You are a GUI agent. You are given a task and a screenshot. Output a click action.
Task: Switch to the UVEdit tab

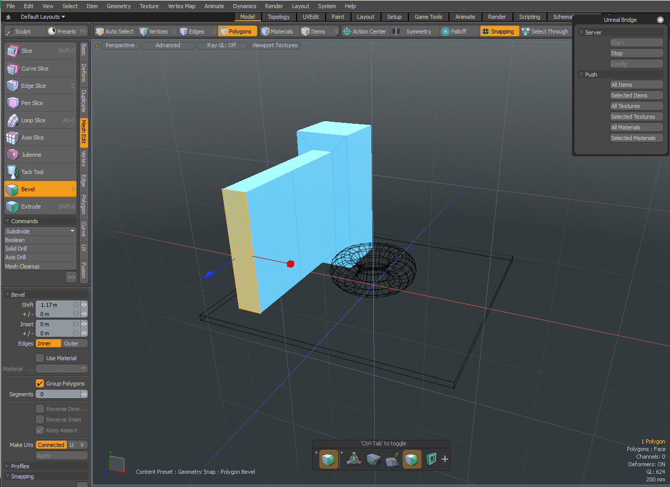pyautogui.click(x=310, y=17)
